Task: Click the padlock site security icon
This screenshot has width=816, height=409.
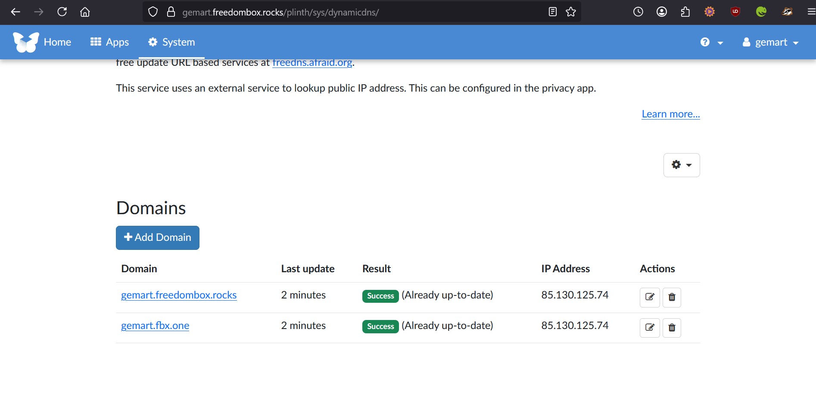Action: [171, 12]
